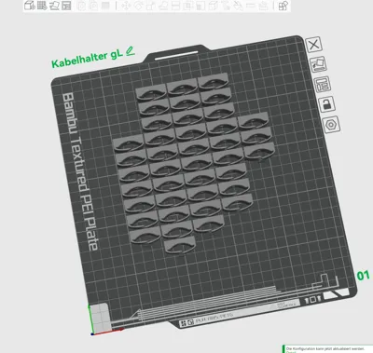373x353 pixels.
Task: Click the Kabelhalter gL plate name
Action: (87, 59)
